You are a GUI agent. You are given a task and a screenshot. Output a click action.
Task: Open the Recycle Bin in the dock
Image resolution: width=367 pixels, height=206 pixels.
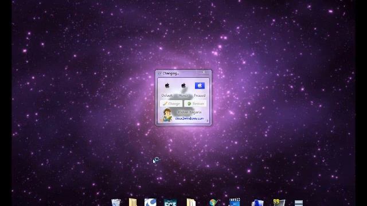coord(116,203)
